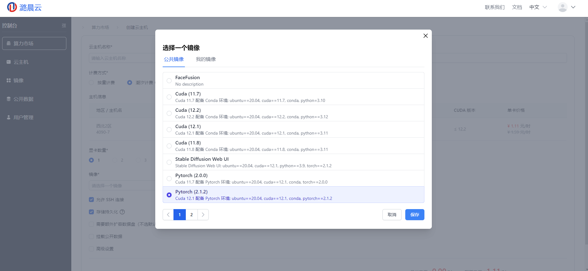588x271 pixels.
Task: Click the 保存 button
Action: pos(415,215)
